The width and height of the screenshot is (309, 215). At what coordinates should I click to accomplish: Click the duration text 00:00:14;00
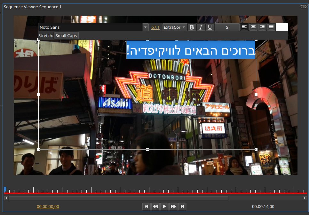(x=263, y=206)
